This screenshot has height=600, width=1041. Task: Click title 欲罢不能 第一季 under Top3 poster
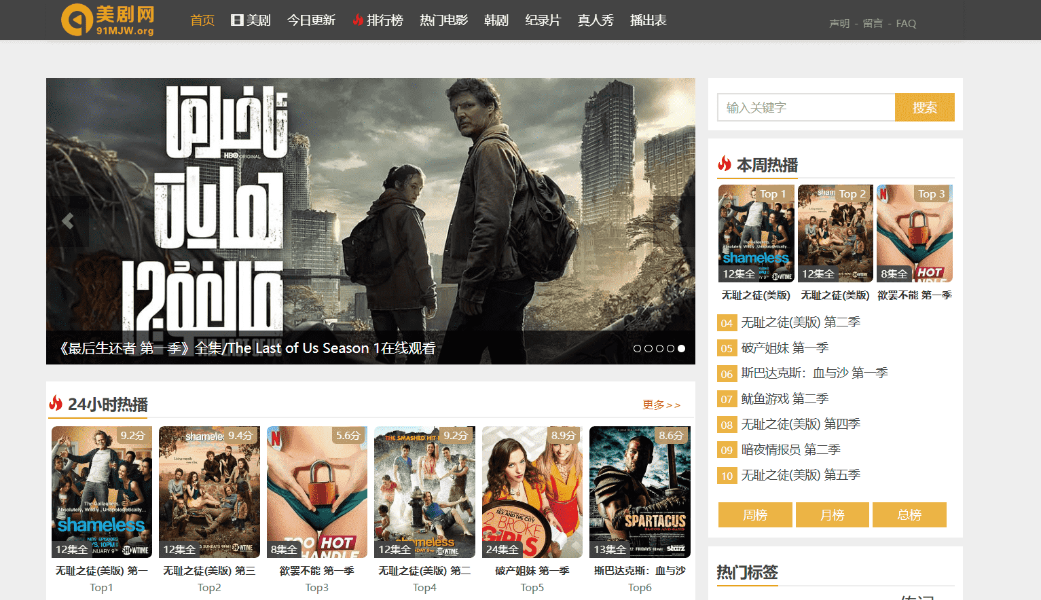point(317,571)
